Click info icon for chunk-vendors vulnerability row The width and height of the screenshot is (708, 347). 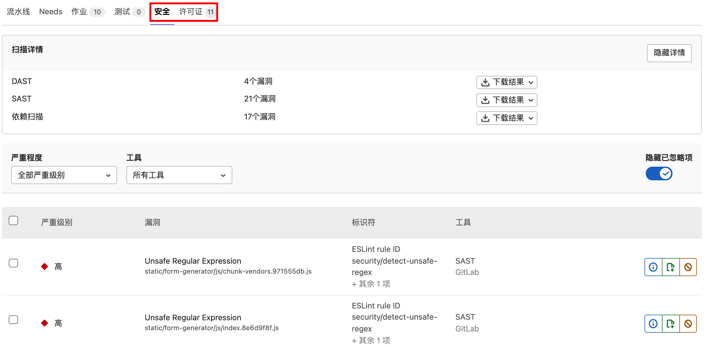click(653, 267)
